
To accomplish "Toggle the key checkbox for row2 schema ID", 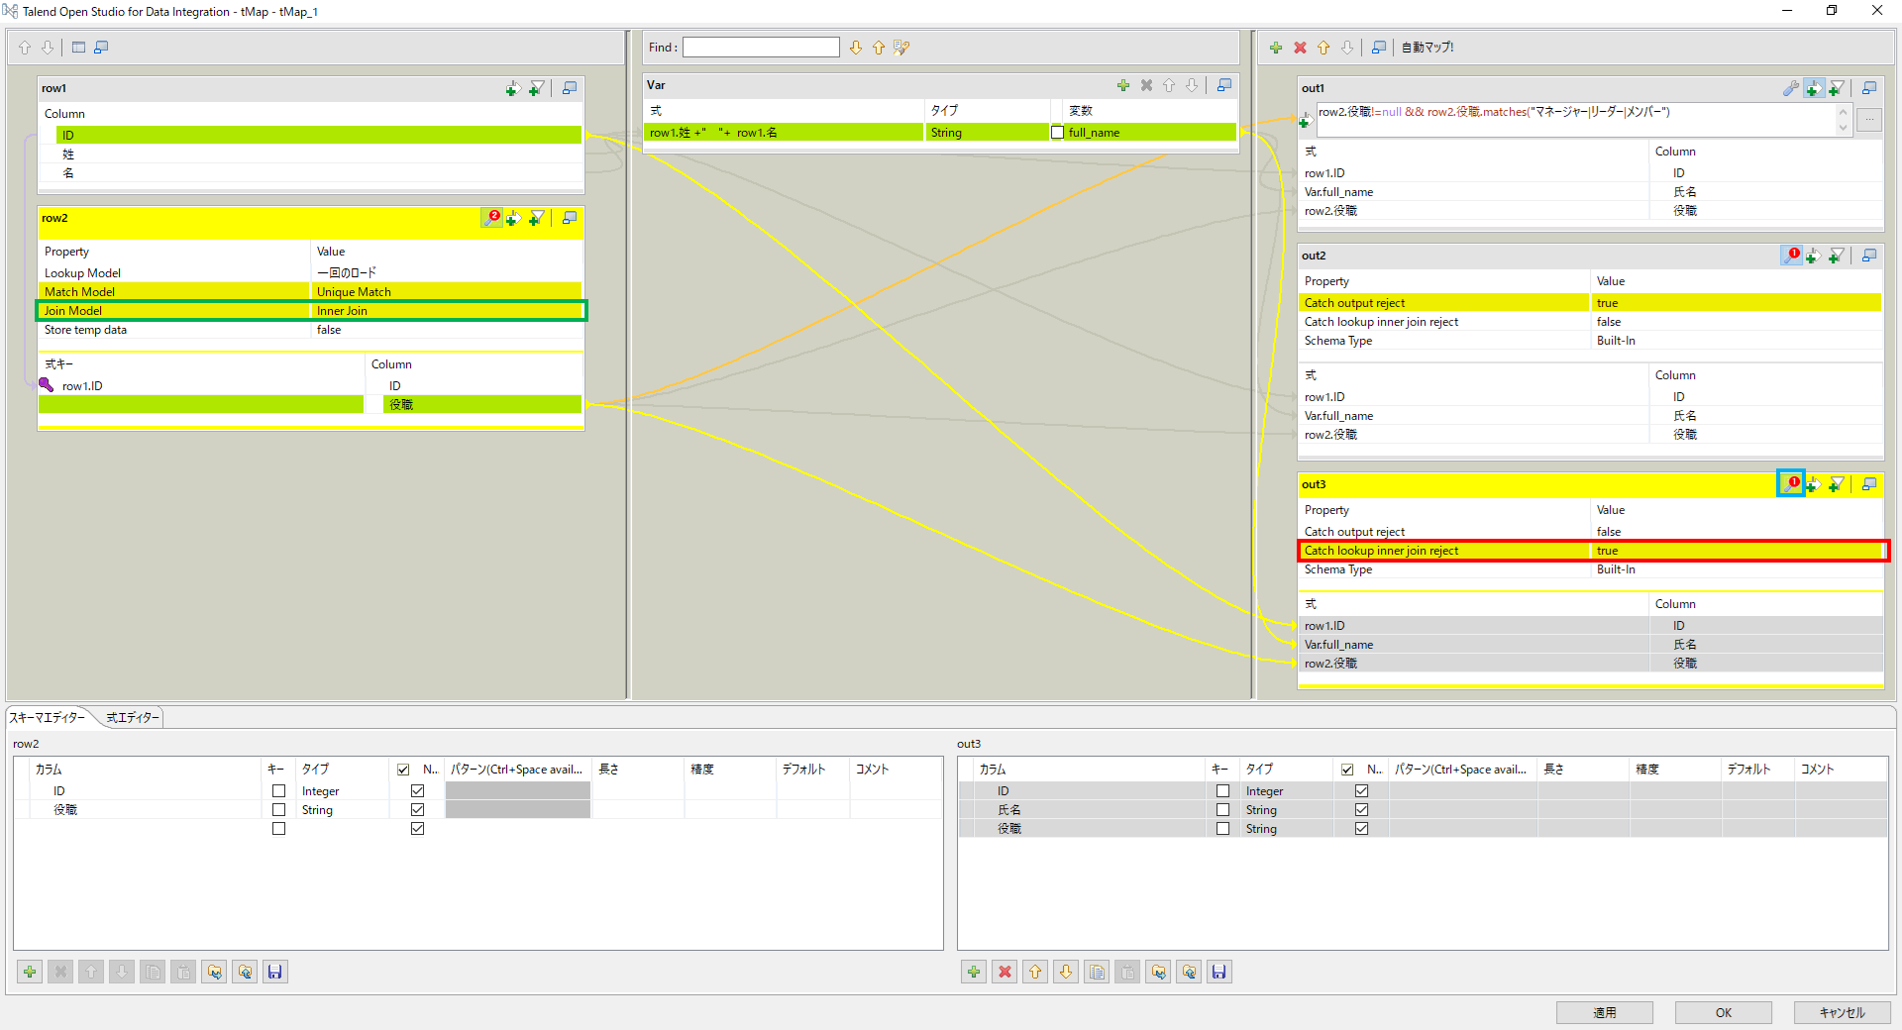I will [278, 791].
